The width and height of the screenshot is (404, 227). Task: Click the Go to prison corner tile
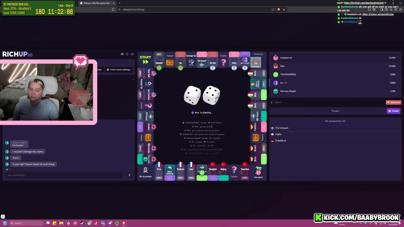click(x=146, y=173)
